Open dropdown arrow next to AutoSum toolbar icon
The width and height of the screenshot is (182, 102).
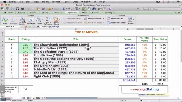[66, 9]
